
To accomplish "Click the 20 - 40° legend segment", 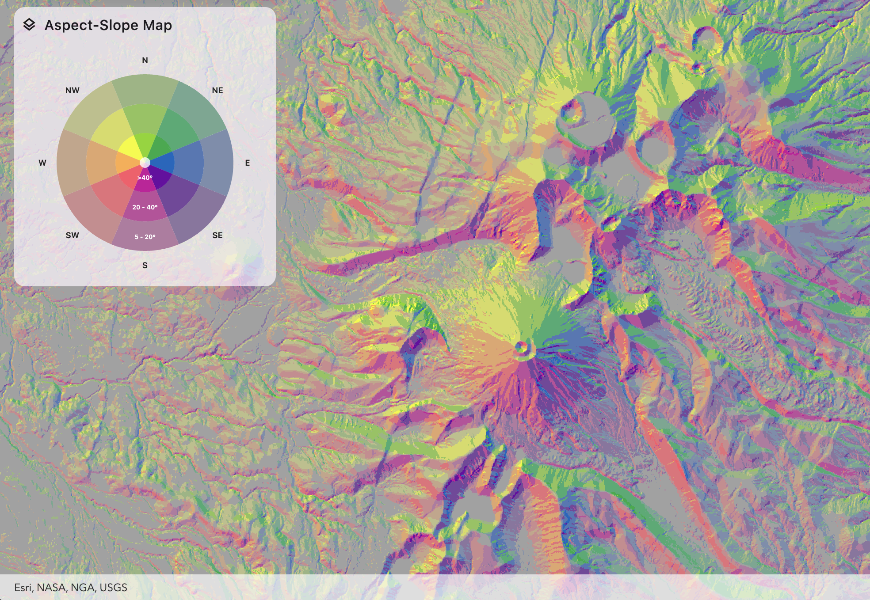I will (x=145, y=207).
